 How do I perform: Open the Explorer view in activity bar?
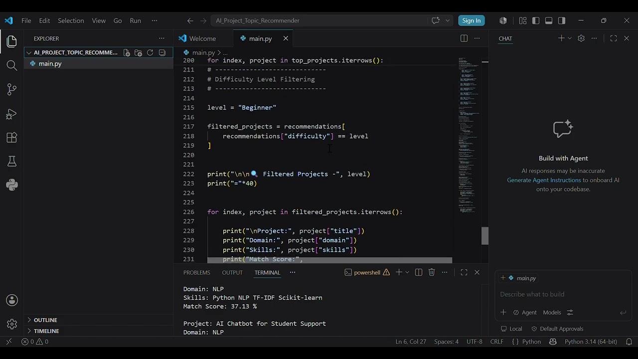click(12, 41)
